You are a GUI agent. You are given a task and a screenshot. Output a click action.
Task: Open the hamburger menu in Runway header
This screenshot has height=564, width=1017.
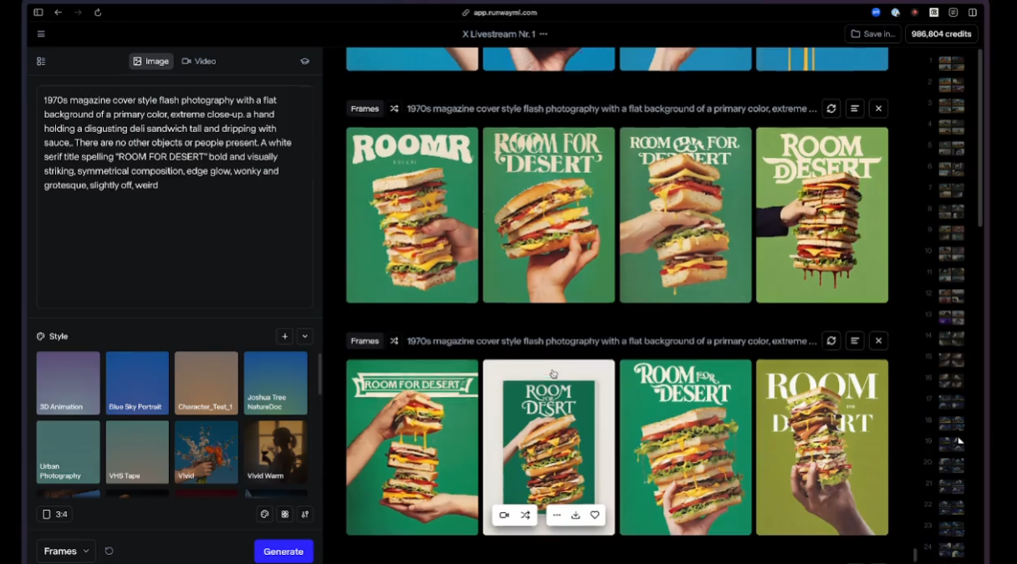pyautogui.click(x=41, y=34)
